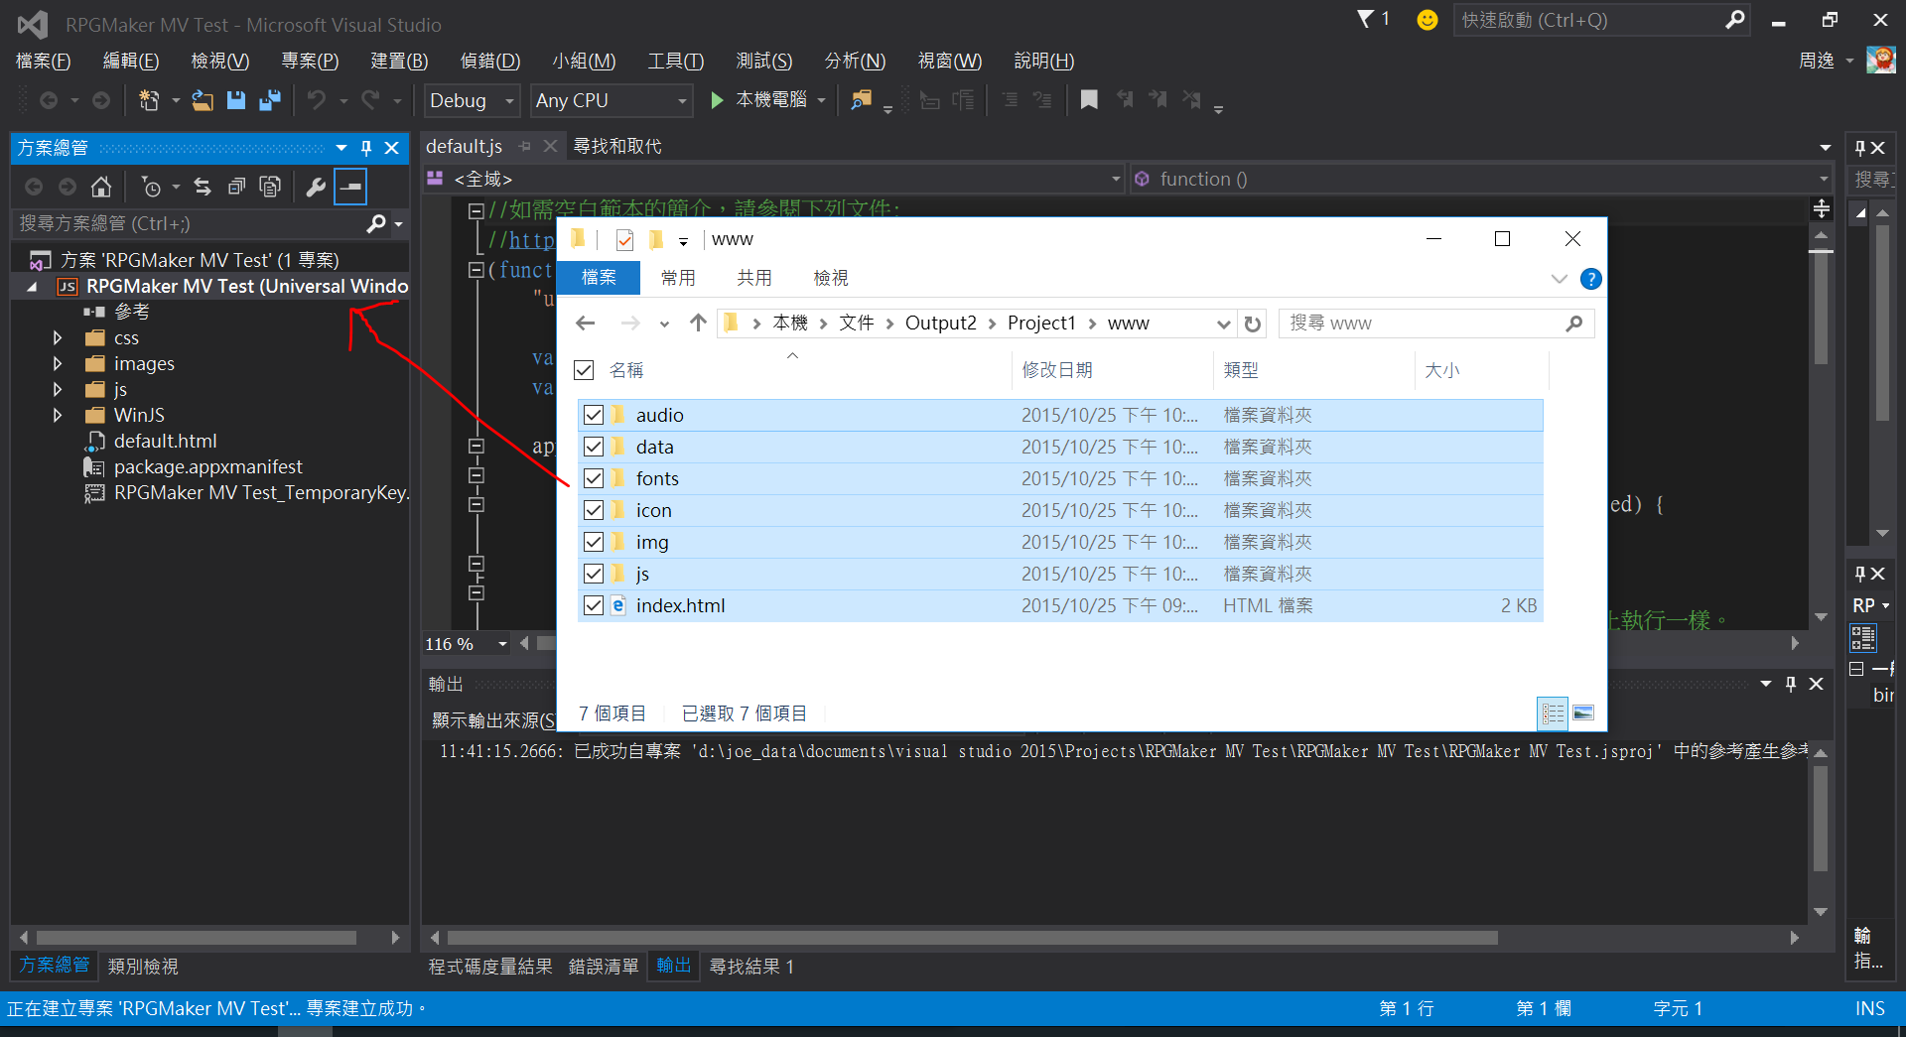This screenshot has width=1906, height=1037.
Task: Open the 常用 ribbon tab in File Explorer
Action: [x=678, y=278]
